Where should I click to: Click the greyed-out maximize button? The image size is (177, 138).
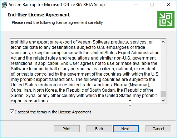pos(152,5)
